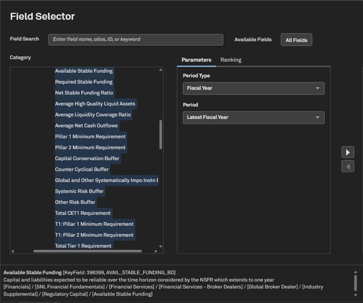
Task: Click the remove field left arrow button
Action: tap(348, 166)
